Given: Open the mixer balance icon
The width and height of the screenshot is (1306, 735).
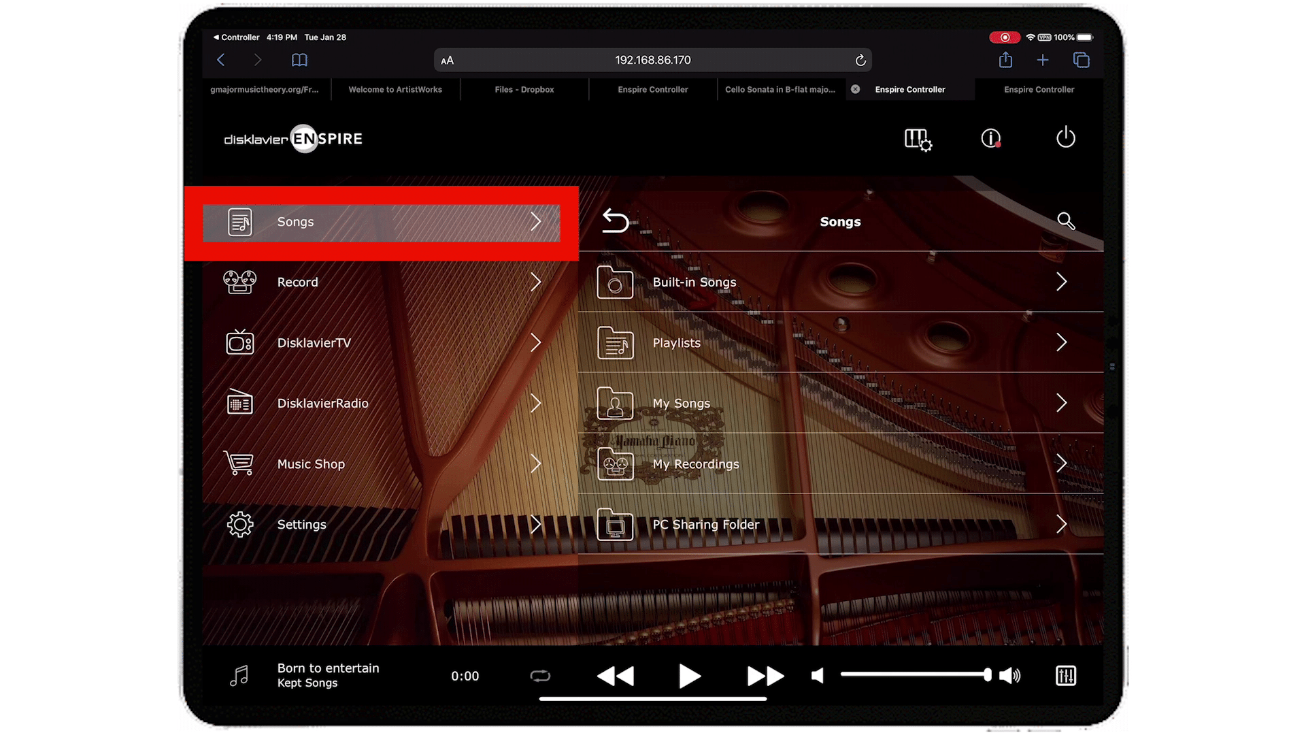Looking at the screenshot, I should click(x=1065, y=676).
